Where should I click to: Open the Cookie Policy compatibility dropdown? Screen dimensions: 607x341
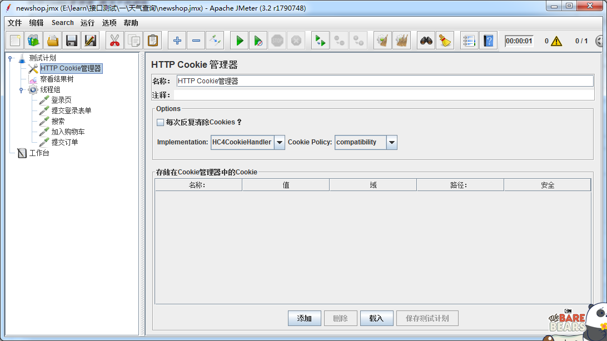click(x=392, y=142)
